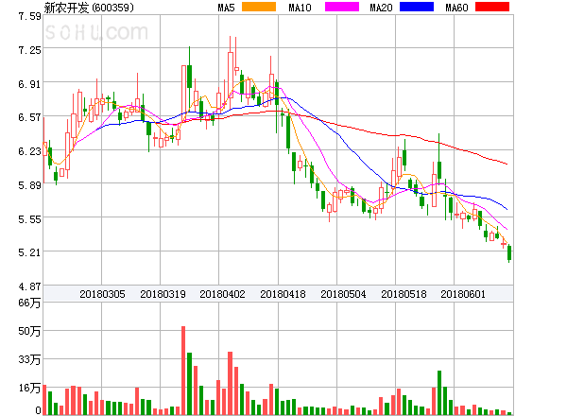This screenshot has height=416, width=567.
Task: Click the 4.87 price axis label
Action: (x=29, y=286)
